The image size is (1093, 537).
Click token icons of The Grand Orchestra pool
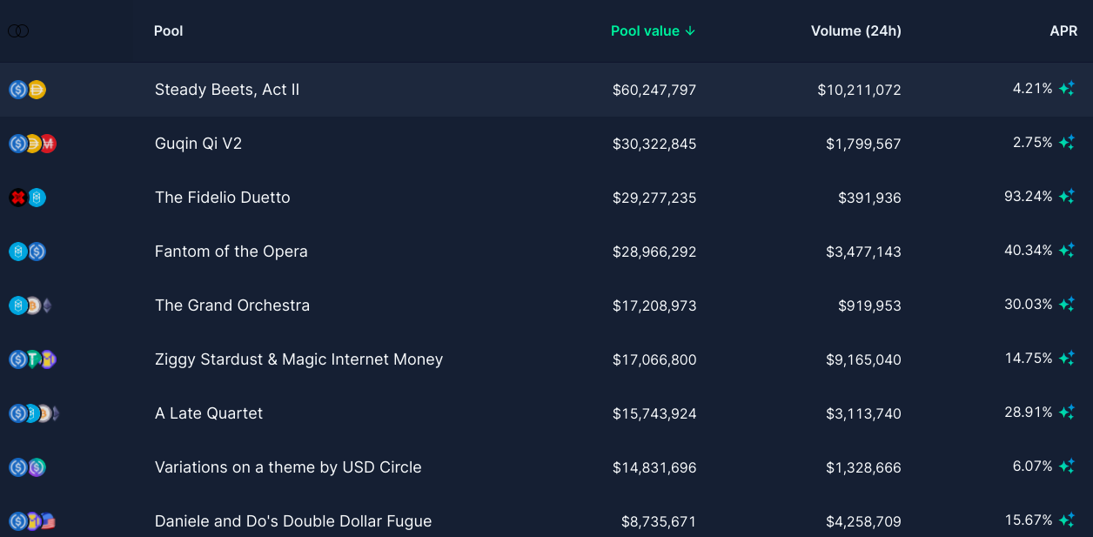pyautogui.click(x=31, y=305)
